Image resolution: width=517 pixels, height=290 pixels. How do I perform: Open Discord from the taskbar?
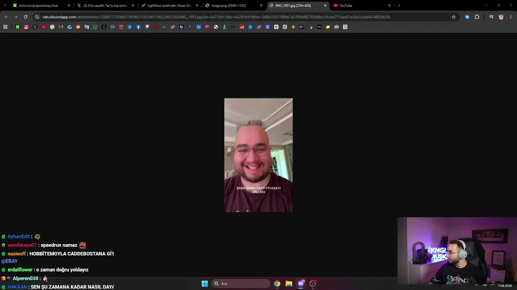click(x=301, y=284)
